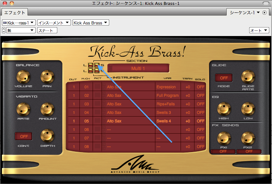This screenshot has height=184, width=272.
Task: Click the small C icon in Multi 1 display
Action: (x=110, y=70)
